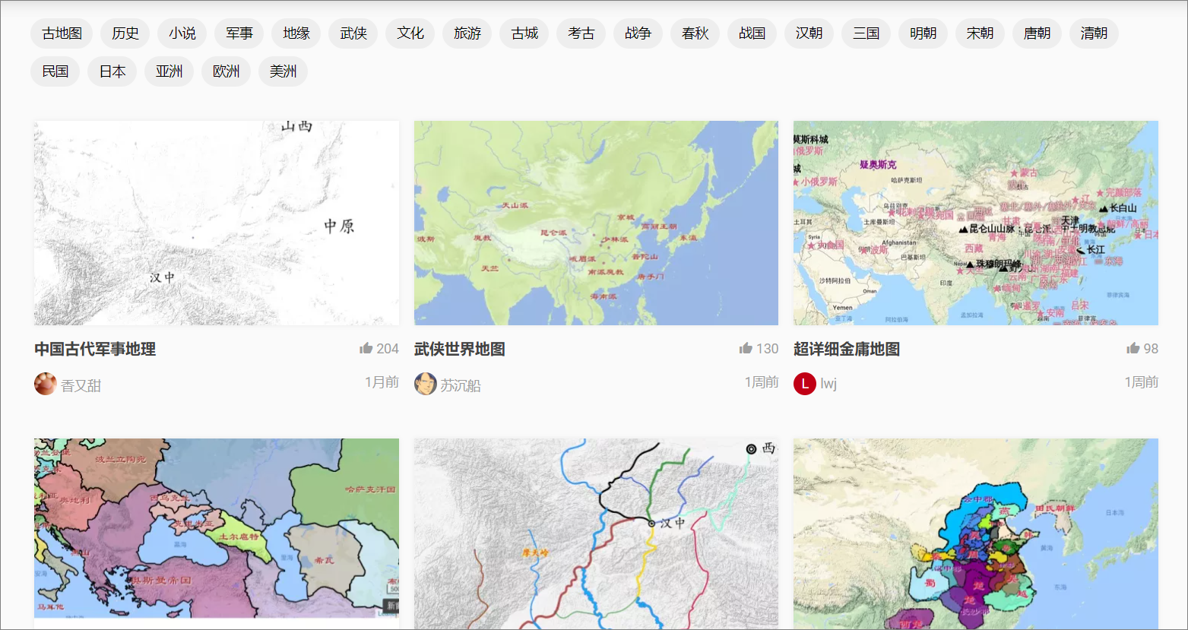
Task: Open lwj's red avatar
Action: pos(804,383)
